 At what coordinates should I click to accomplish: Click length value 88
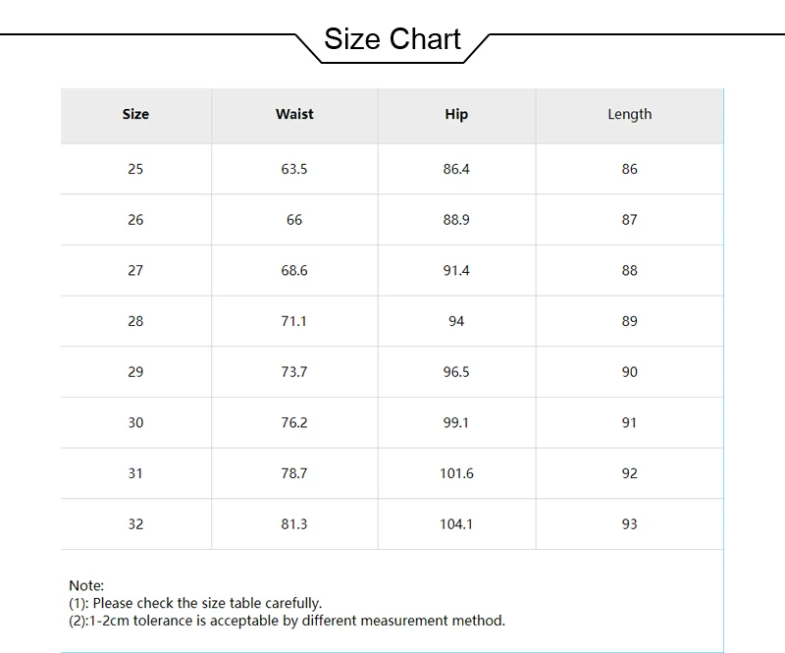tap(630, 271)
